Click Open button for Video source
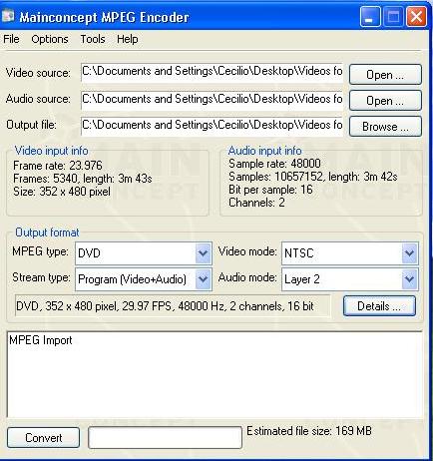433x461 pixels. click(x=385, y=75)
